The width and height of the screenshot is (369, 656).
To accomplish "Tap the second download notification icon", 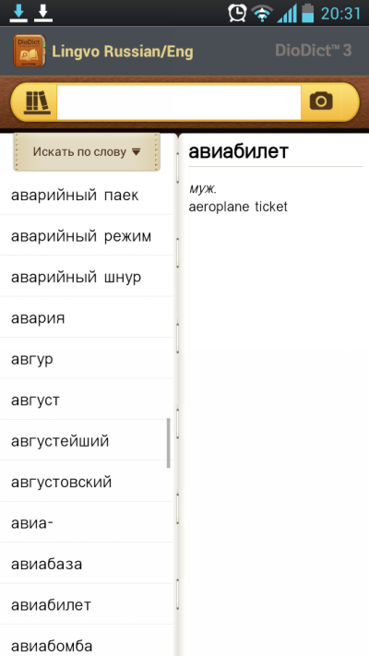I will [x=43, y=13].
